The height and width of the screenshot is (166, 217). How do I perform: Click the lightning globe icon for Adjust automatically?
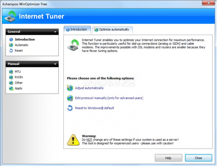(70, 88)
